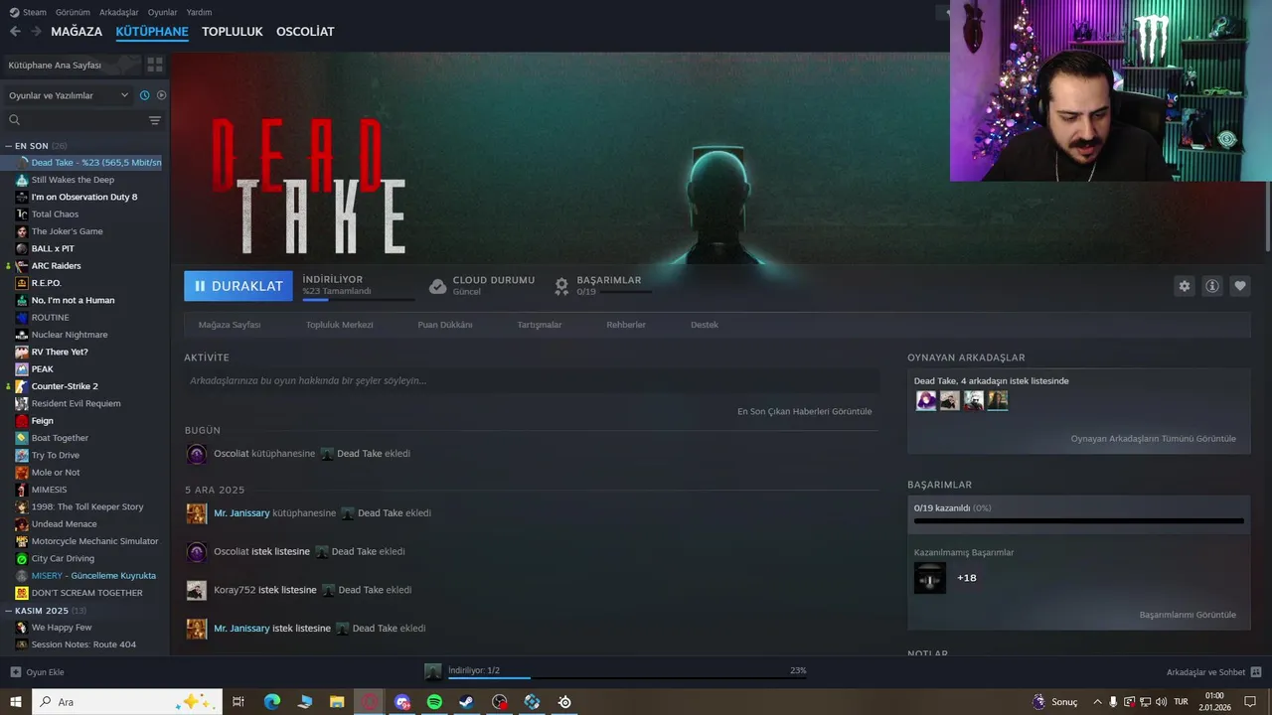Viewport: 1272px width, 715px height.
Task: Expand the Oyunlar ve Yazılımlar dropdown
Action: point(69,95)
